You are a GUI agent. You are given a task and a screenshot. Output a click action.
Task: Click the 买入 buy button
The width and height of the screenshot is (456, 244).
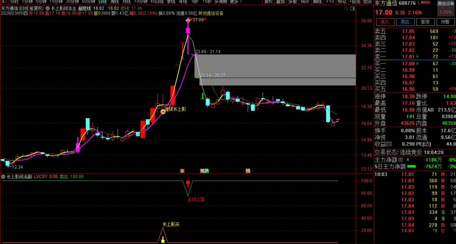[385, 22]
